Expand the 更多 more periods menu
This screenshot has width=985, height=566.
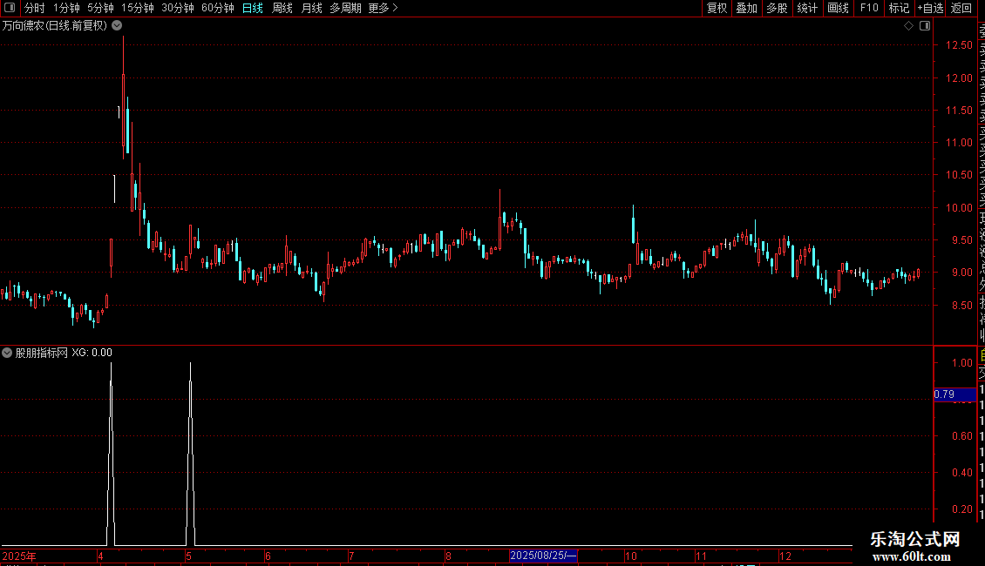(384, 8)
